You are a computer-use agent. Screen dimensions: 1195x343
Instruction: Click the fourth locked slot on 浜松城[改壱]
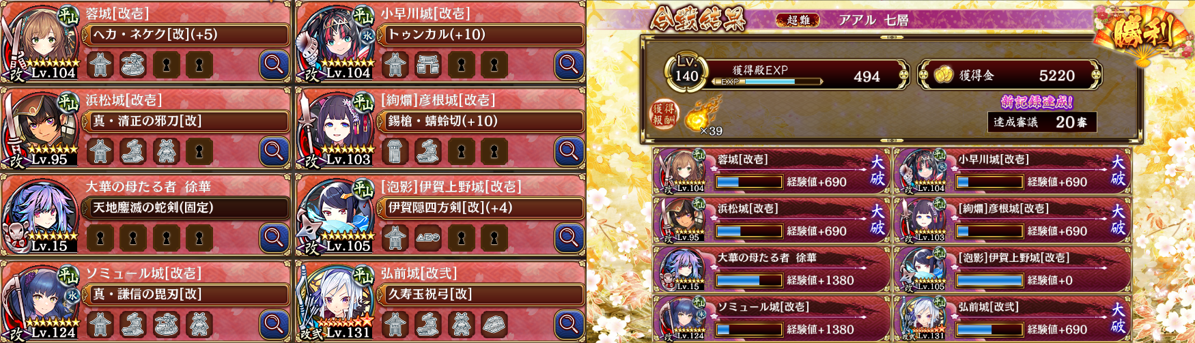coord(199,151)
